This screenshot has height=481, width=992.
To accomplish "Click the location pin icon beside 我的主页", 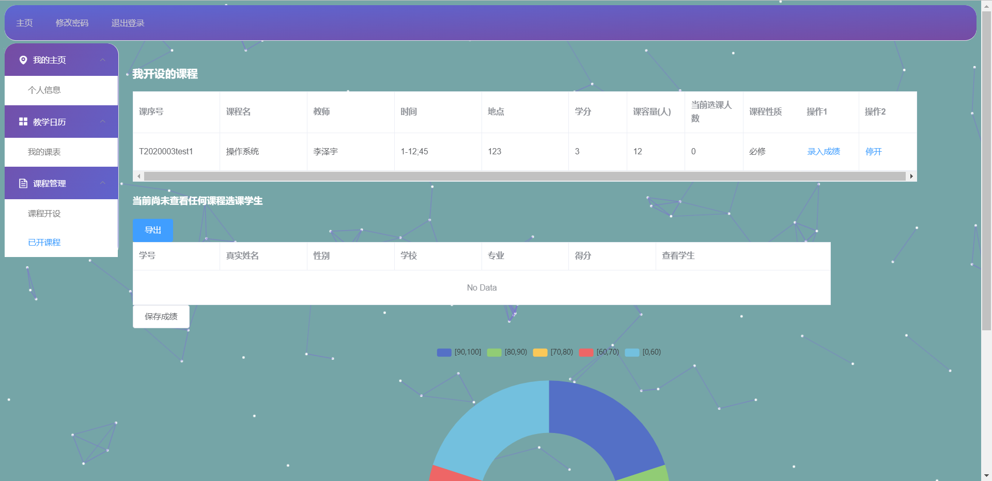I will (23, 60).
